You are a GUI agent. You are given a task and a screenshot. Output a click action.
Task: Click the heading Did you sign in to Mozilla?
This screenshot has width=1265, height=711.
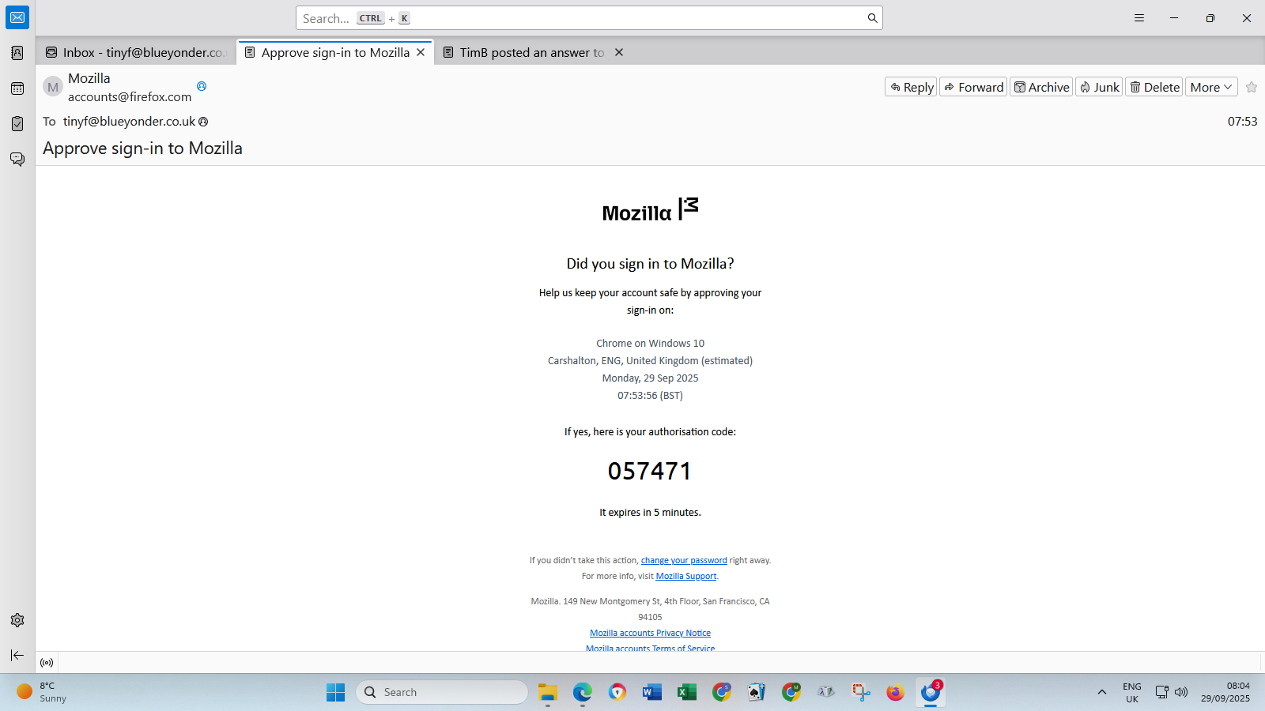(x=650, y=264)
